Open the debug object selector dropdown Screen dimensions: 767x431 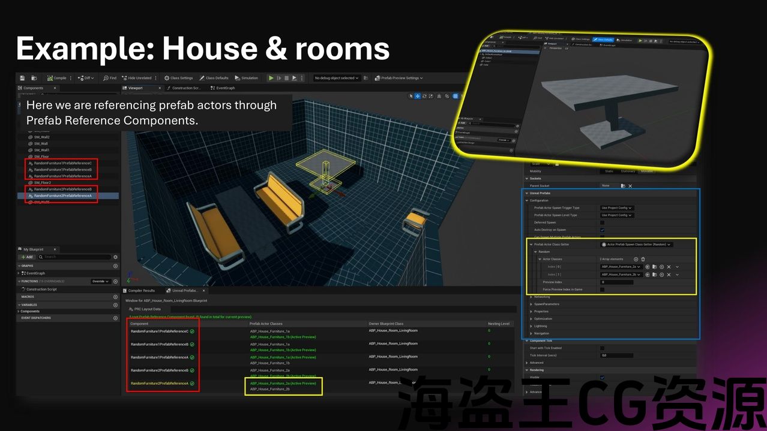337,78
